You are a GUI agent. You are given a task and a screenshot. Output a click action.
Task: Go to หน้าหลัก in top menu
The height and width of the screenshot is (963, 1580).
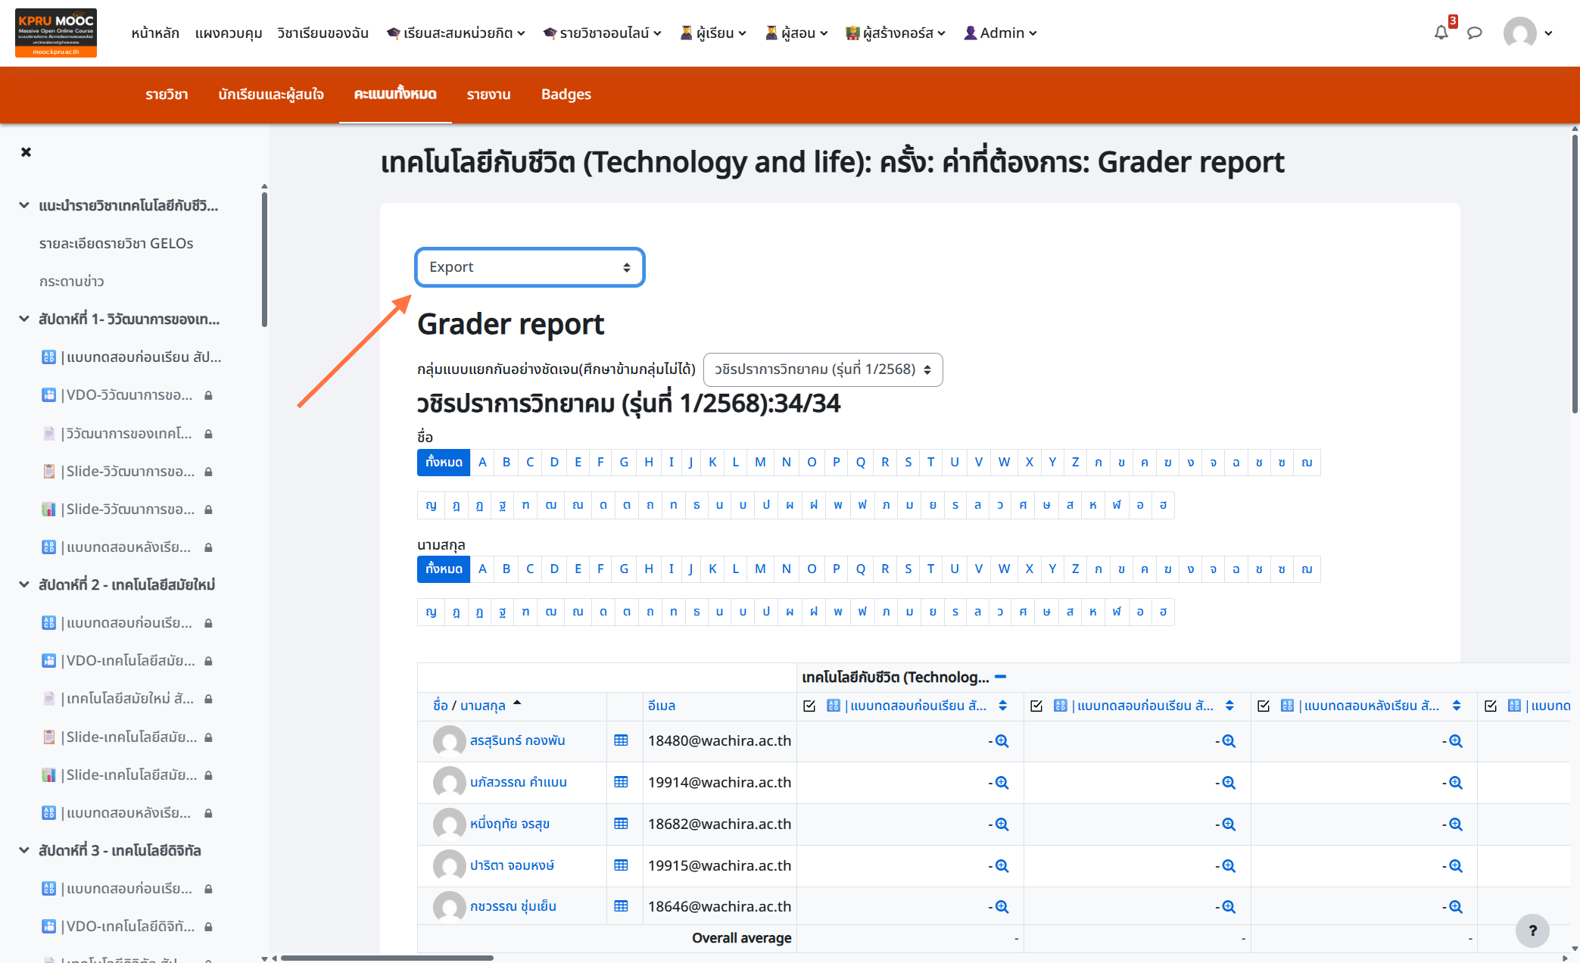pyautogui.click(x=154, y=33)
